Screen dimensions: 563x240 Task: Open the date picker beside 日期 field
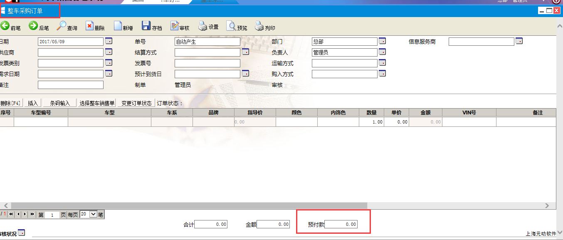(109, 41)
